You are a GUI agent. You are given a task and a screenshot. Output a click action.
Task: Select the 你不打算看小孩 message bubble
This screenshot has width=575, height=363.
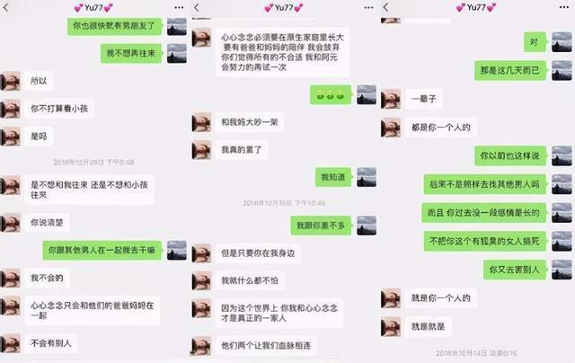point(59,109)
